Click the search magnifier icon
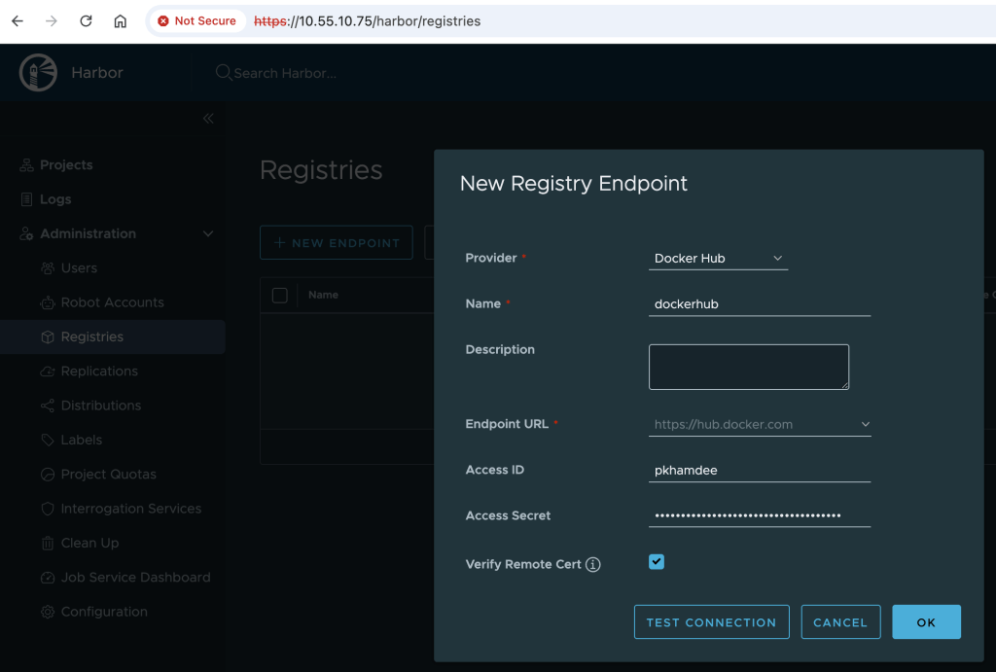The width and height of the screenshot is (996, 672). (x=223, y=73)
